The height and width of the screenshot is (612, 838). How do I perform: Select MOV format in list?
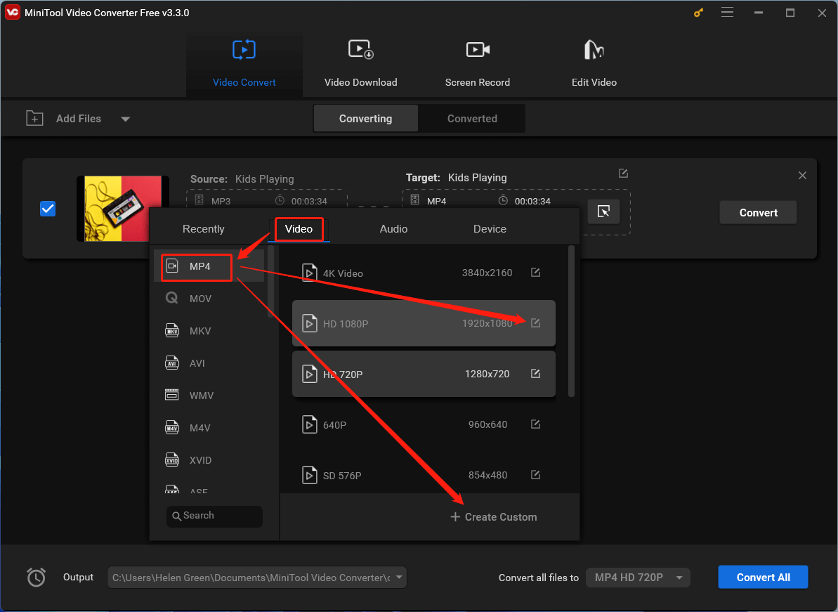[x=209, y=298]
